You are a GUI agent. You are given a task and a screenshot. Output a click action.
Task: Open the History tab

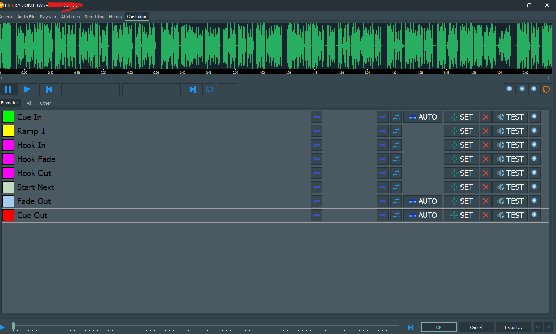[115, 17]
